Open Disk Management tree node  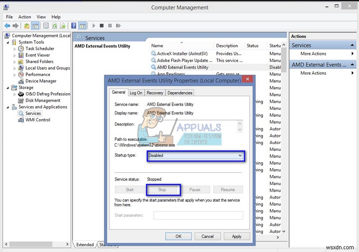point(43,100)
